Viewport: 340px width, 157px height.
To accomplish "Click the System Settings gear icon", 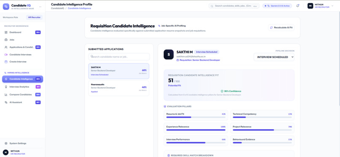I will point(6,144).
